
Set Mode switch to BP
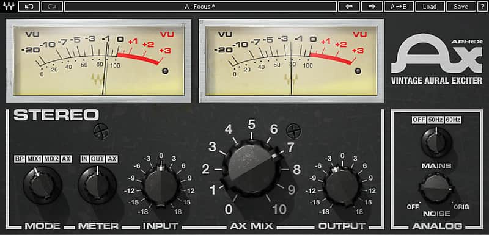point(20,159)
